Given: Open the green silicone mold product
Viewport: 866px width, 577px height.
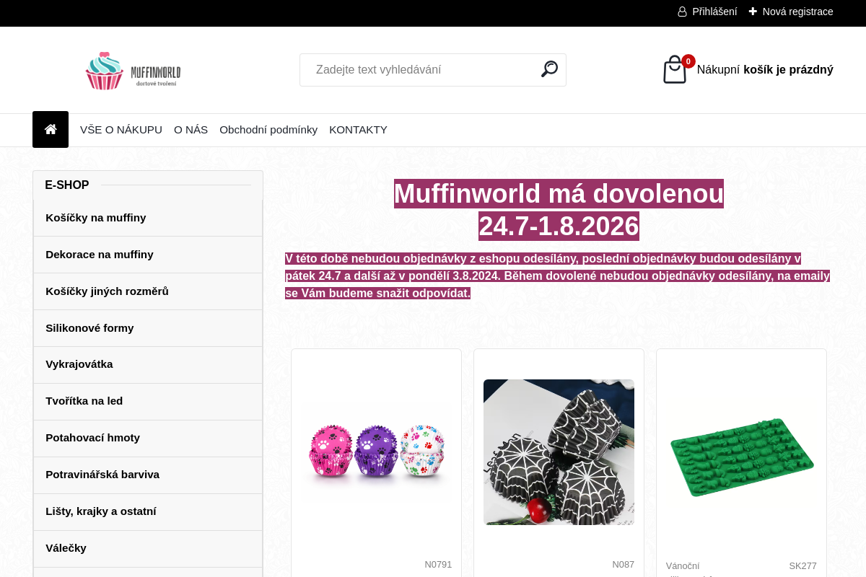Looking at the screenshot, I should coord(742,457).
